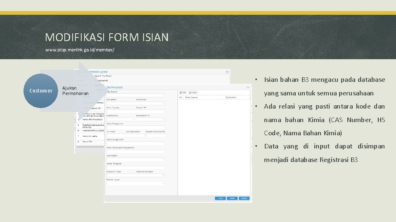Click the Hapus delete icon button
Viewport: 396px width, 222px height.
[x=193, y=92]
